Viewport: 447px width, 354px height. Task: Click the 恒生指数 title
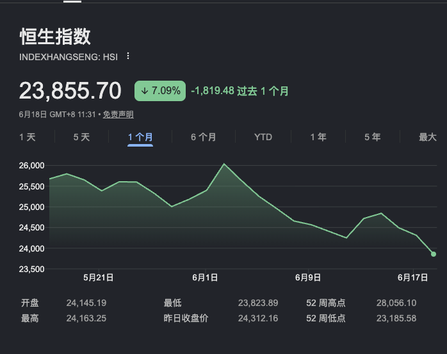click(x=55, y=36)
